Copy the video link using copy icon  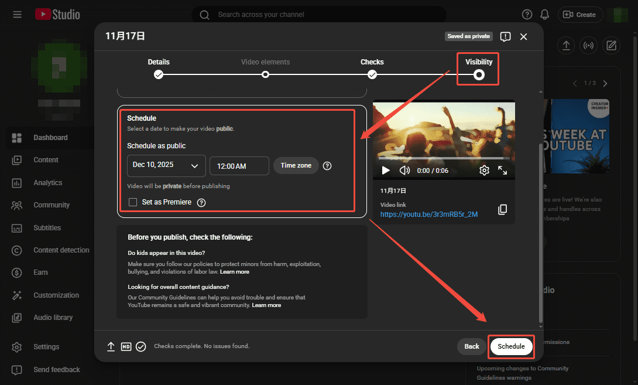pos(502,209)
